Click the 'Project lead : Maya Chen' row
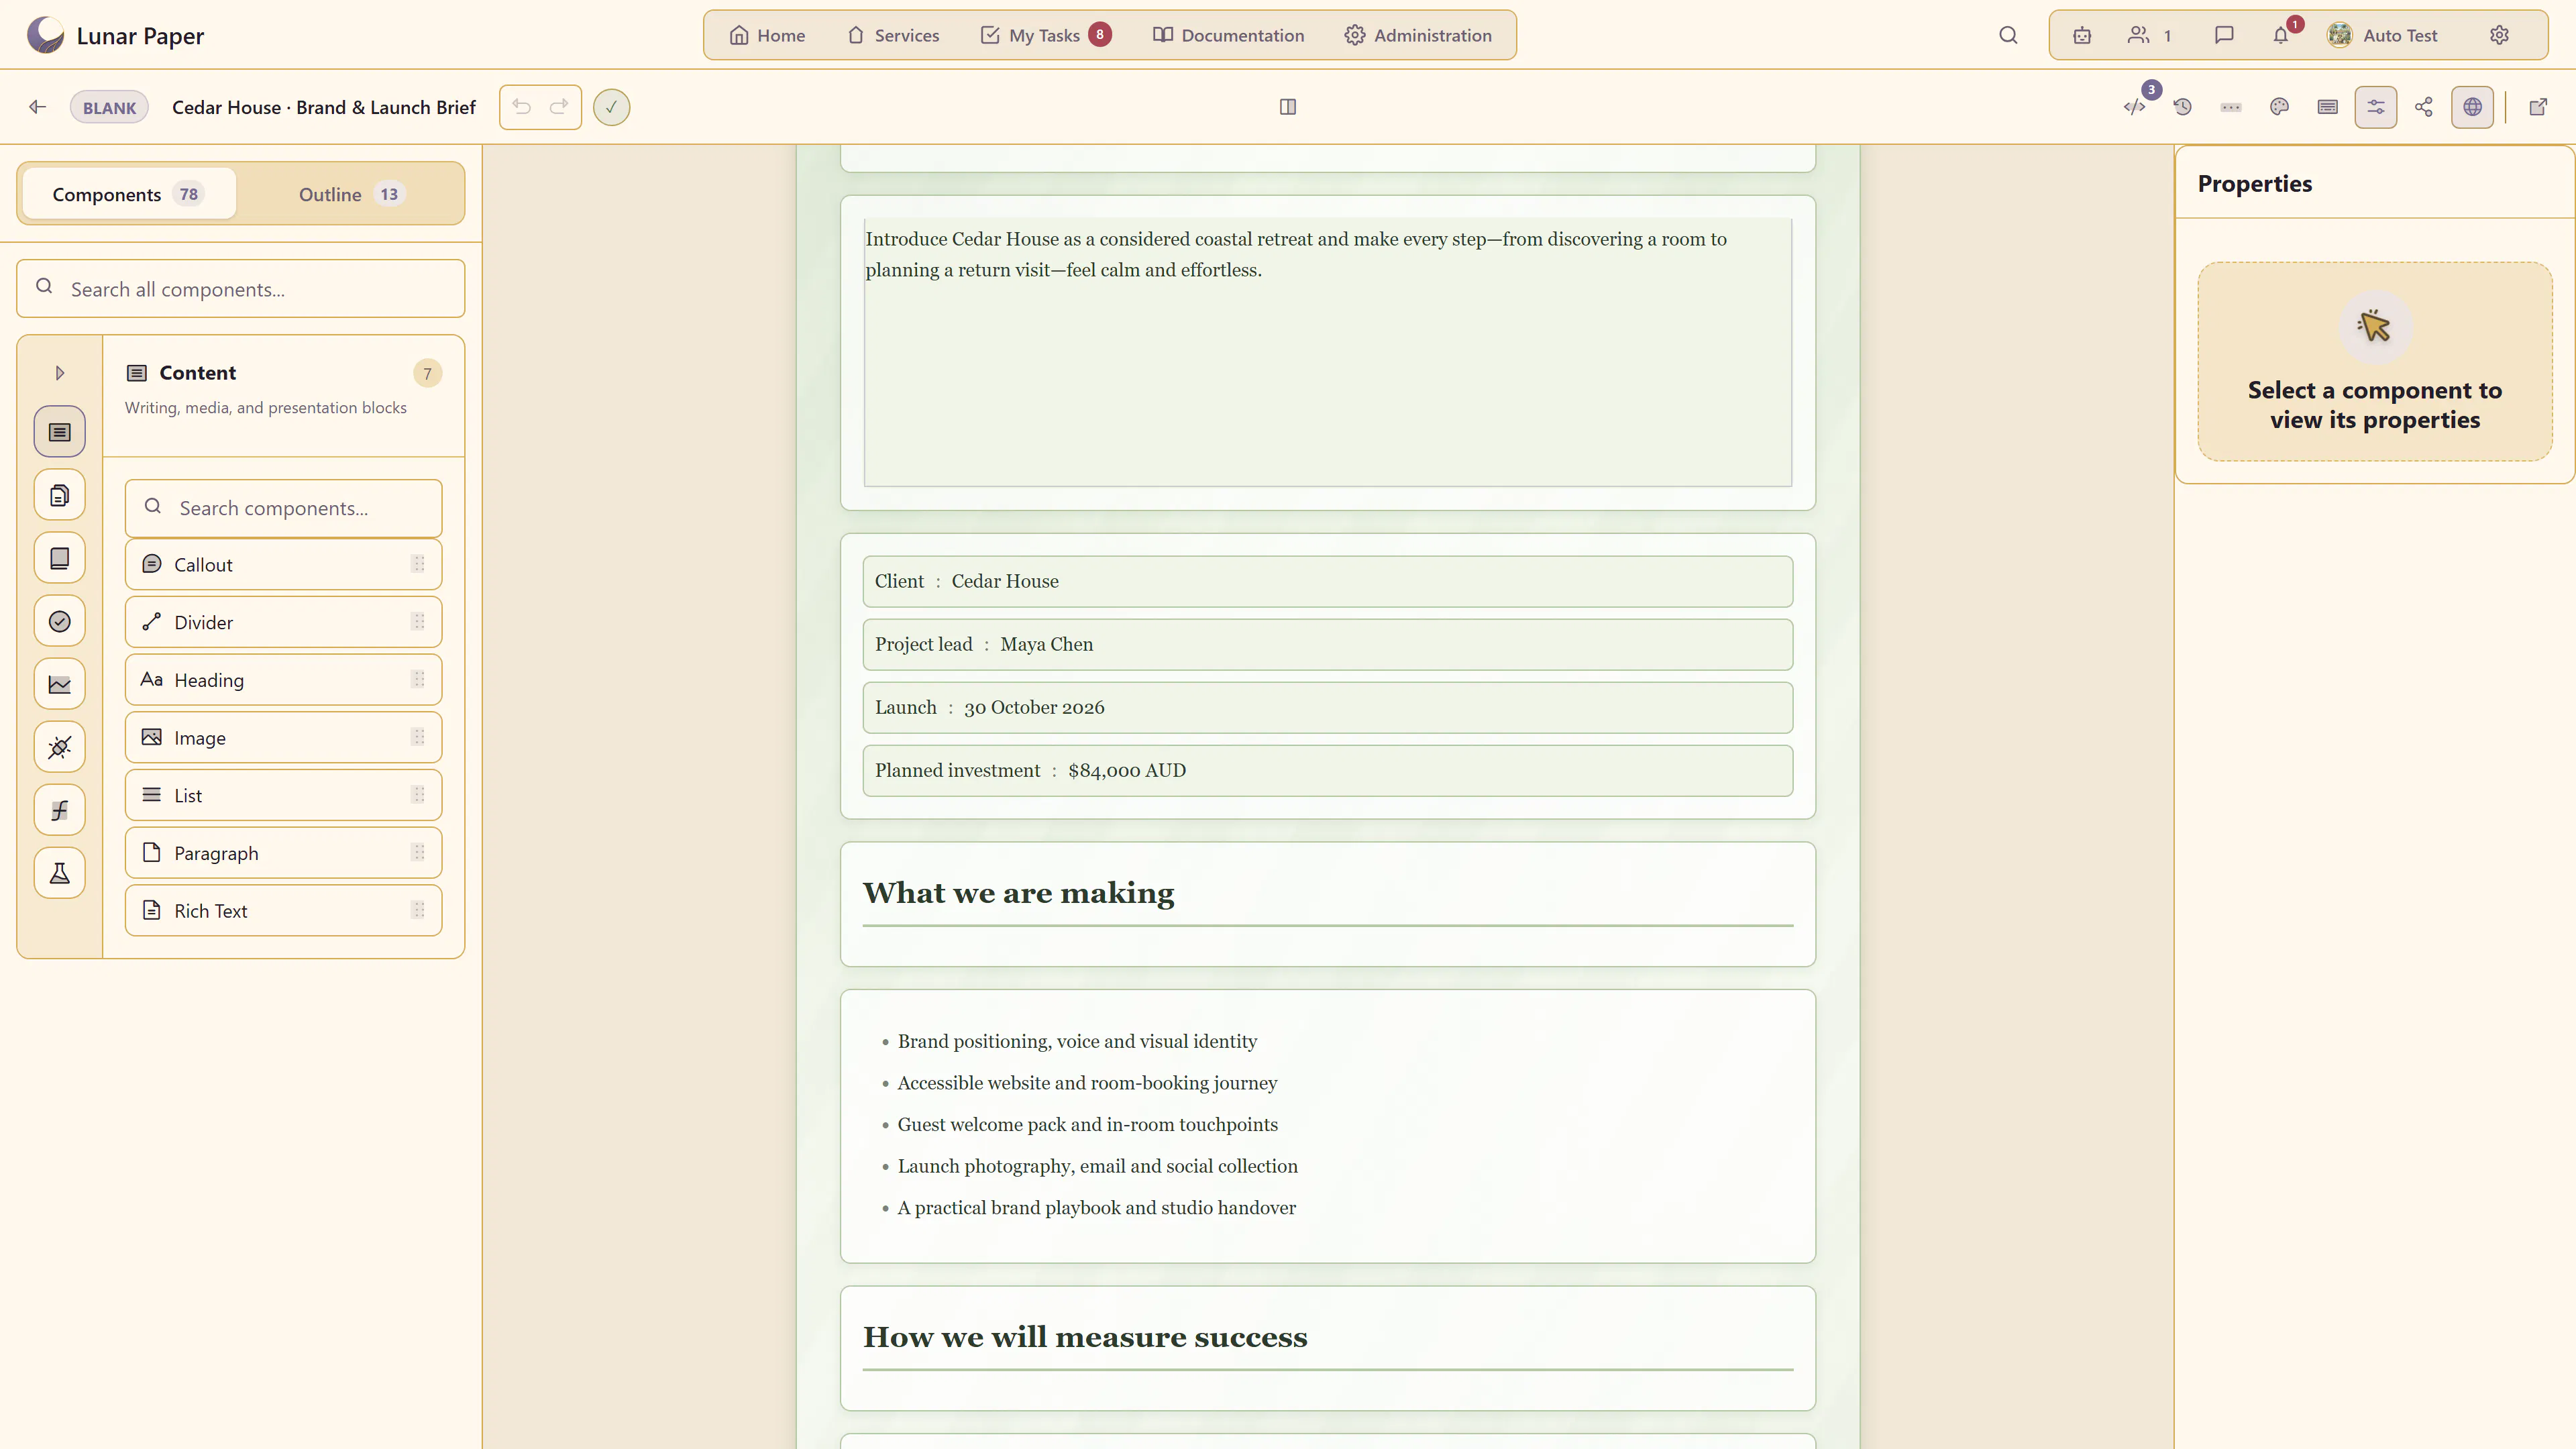Viewport: 2576px width, 1449px height. (1328, 644)
